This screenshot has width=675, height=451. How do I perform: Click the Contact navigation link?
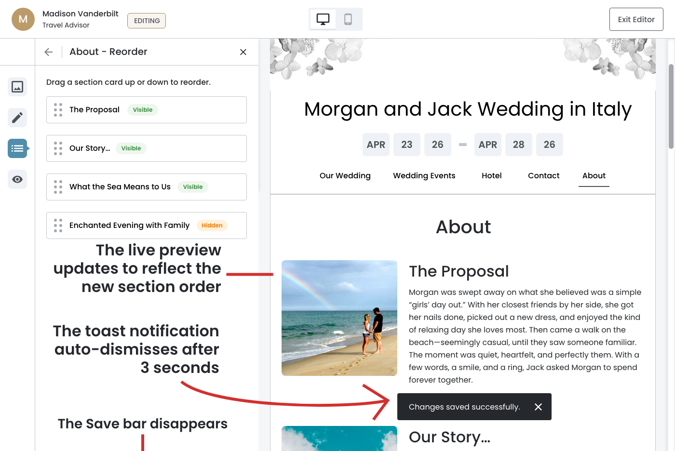[543, 176]
